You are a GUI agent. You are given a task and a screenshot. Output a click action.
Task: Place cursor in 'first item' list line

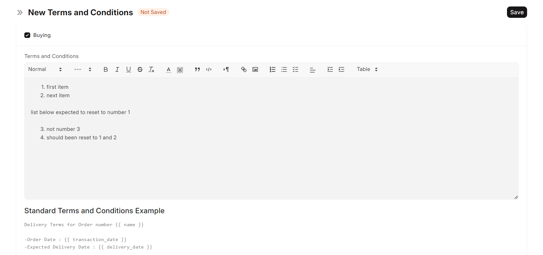[x=57, y=87]
